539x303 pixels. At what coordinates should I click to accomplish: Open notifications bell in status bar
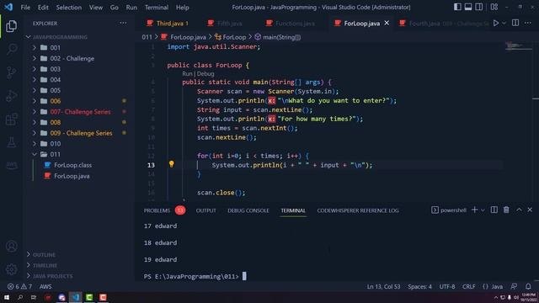click(x=528, y=286)
